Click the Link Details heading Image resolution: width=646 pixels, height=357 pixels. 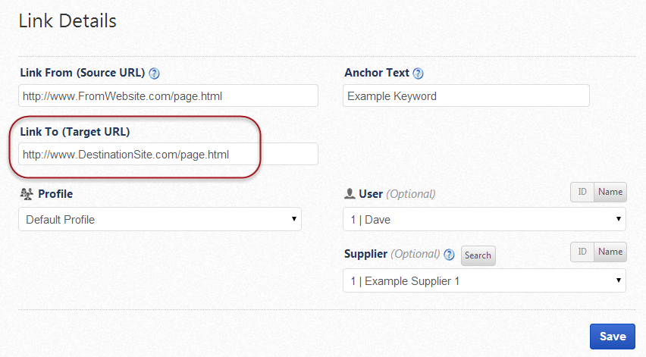[67, 21]
